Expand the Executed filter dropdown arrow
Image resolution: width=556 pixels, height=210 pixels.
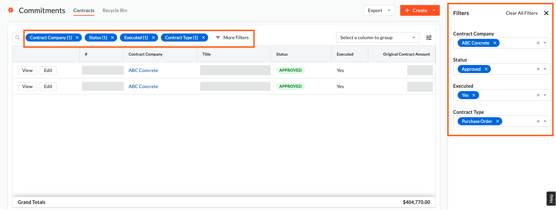click(545, 95)
